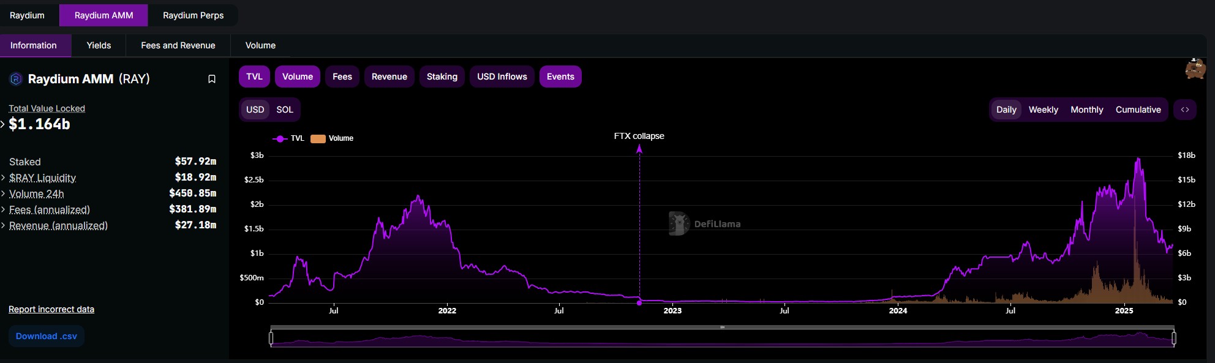Expand the Total Value Locked breakdown

click(3, 124)
